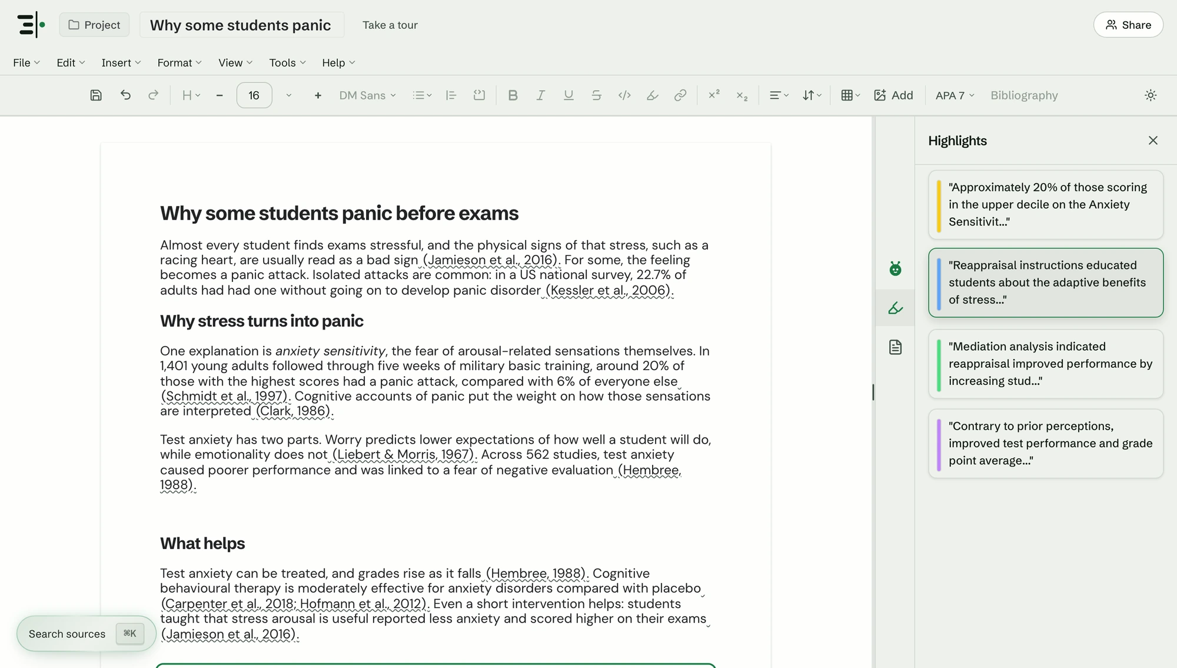Apply subscript formatting
The height and width of the screenshot is (668, 1177).
(742, 95)
